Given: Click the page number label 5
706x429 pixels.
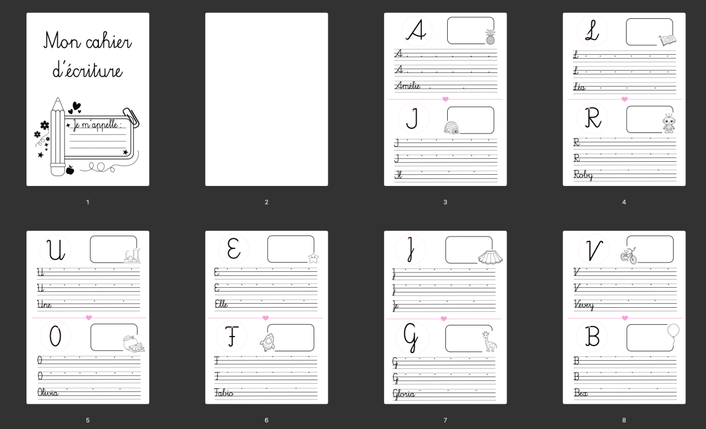Looking at the screenshot, I should tap(88, 420).
